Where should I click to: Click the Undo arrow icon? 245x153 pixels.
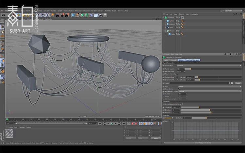click(x=4, y=15)
